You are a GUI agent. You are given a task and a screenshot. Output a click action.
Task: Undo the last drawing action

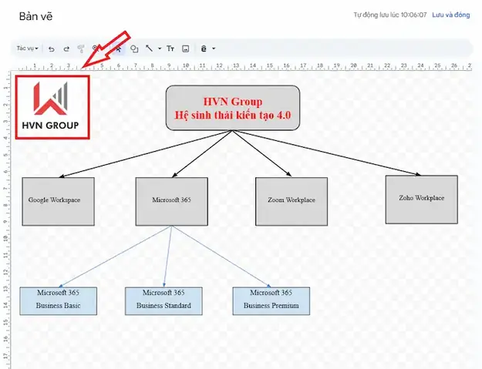click(x=52, y=49)
